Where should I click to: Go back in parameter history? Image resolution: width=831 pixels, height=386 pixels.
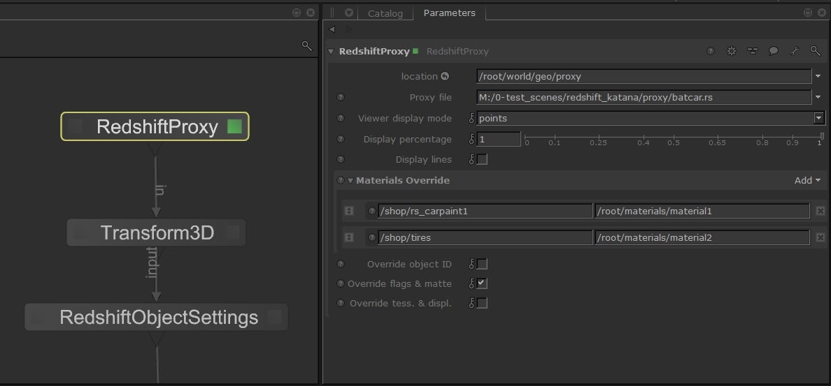[332, 29]
